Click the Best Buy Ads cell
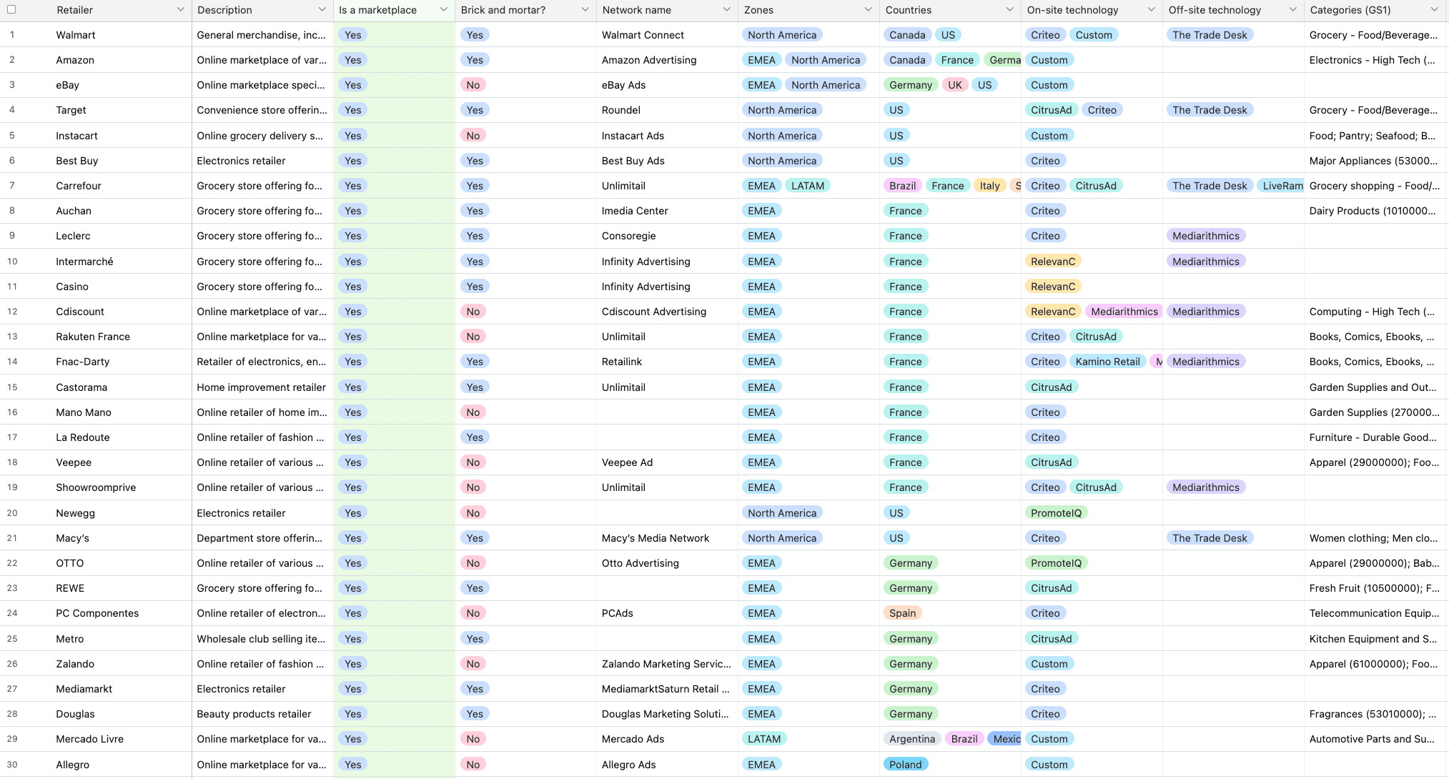 [x=667, y=161]
